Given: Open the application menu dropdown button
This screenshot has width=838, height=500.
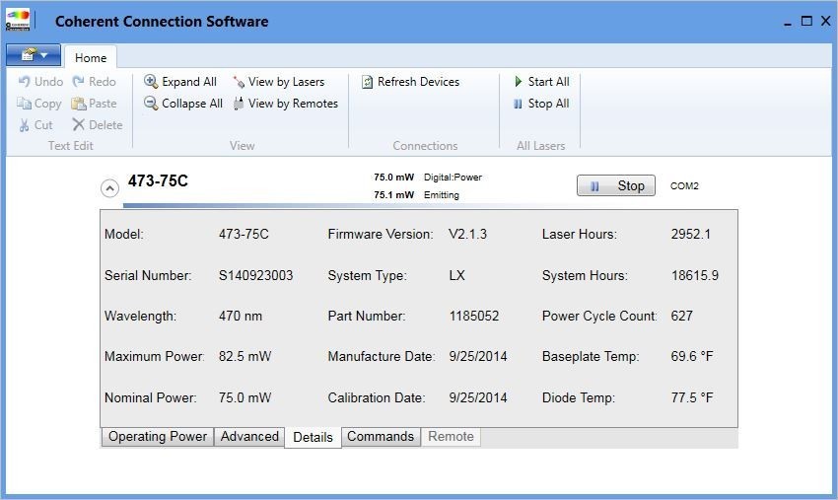Looking at the screenshot, I should [x=34, y=55].
